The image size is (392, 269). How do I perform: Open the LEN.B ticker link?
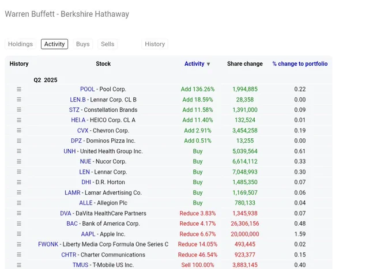(x=78, y=100)
